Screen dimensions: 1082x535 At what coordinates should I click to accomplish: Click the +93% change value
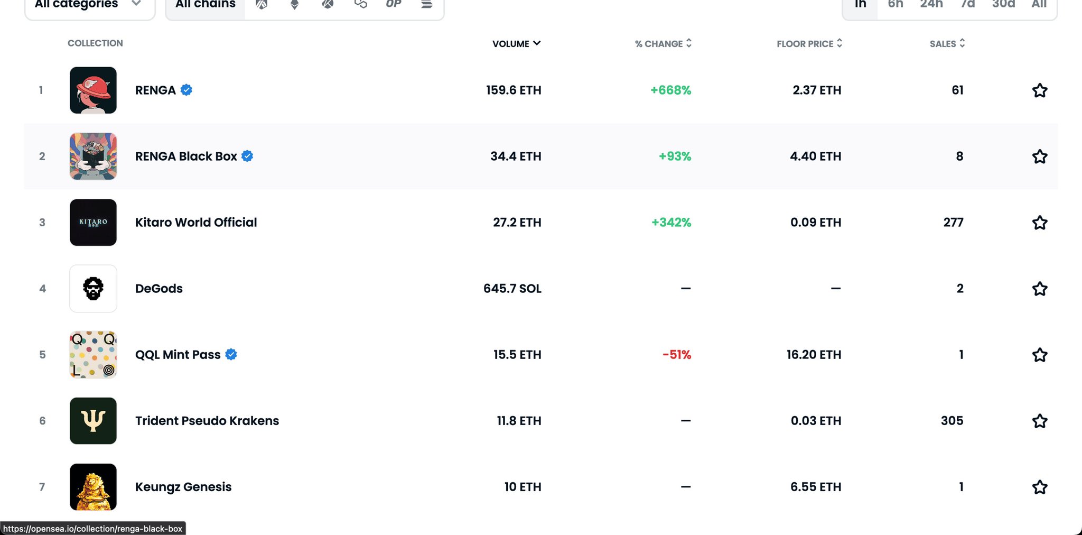tap(675, 156)
